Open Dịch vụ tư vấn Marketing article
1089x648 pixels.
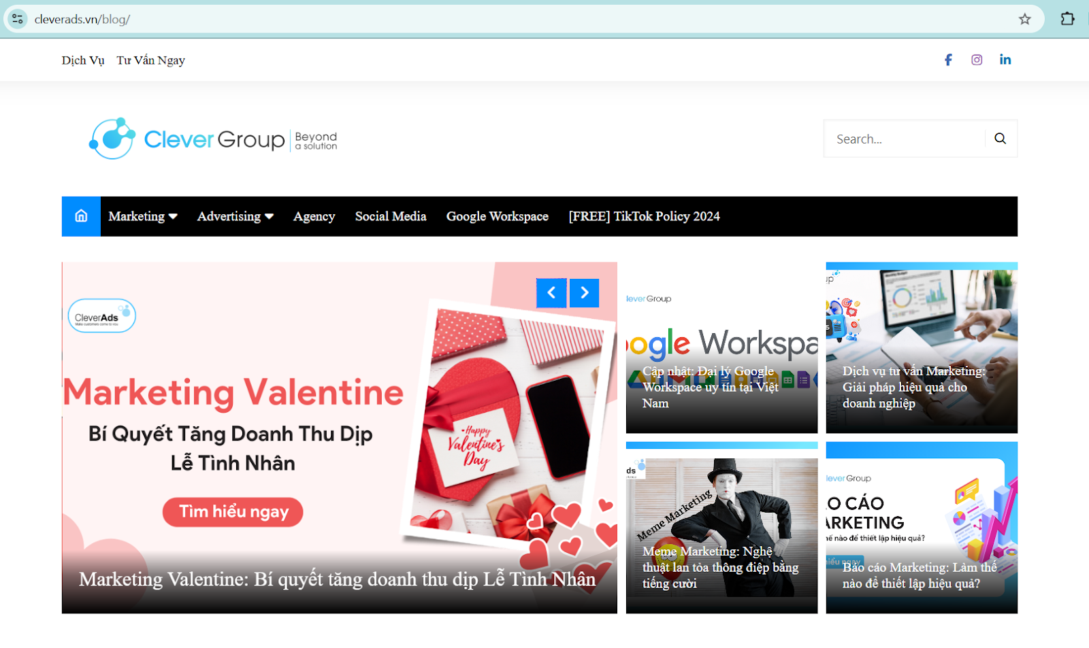pyautogui.click(x=913, y=388)
